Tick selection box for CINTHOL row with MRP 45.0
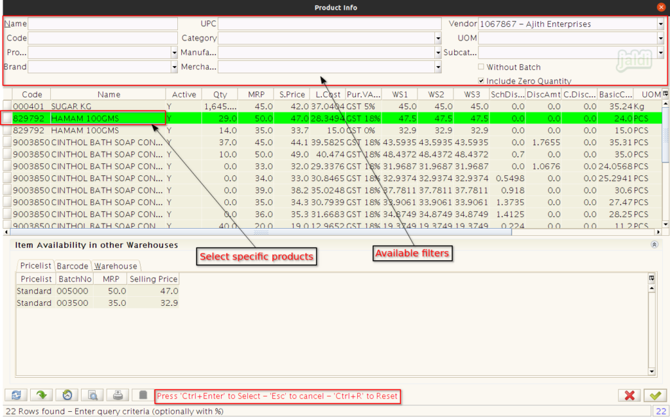Viewport: 670px width, 417px height. (x=7, y=142)
